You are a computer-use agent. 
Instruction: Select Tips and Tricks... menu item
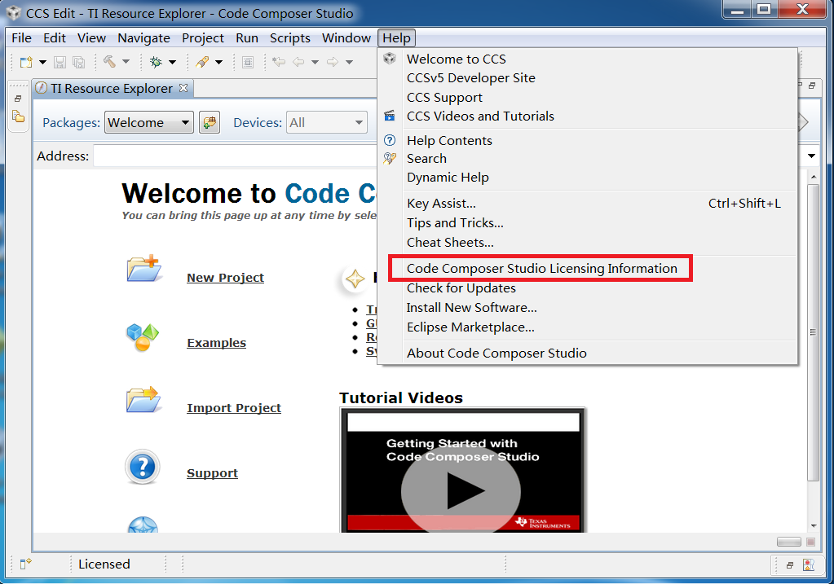(588, 223)
